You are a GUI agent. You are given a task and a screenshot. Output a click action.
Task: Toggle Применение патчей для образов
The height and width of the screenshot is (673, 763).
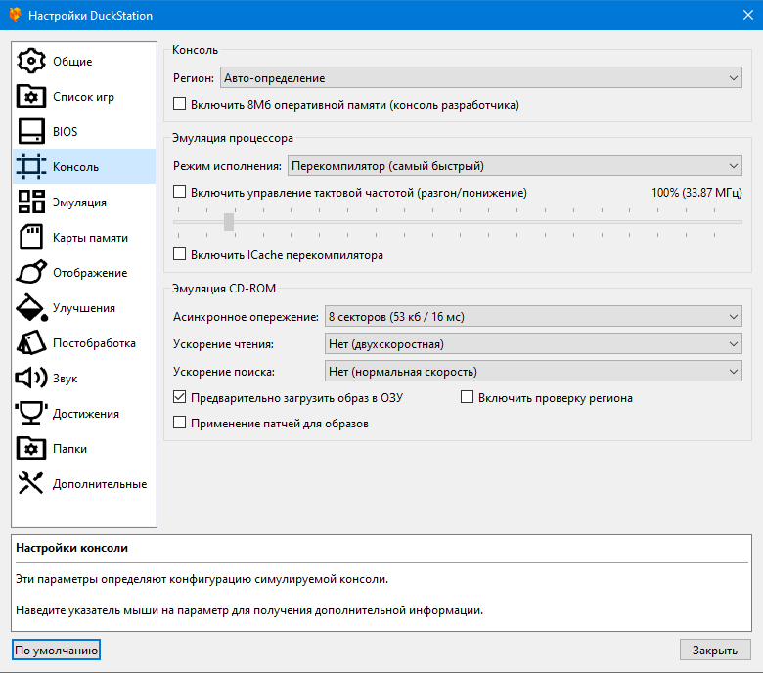pos(180,423)
